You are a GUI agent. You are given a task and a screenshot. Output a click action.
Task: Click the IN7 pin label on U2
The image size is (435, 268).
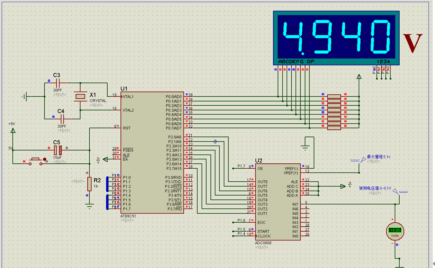pyautogui.click(x=295, y=204)
